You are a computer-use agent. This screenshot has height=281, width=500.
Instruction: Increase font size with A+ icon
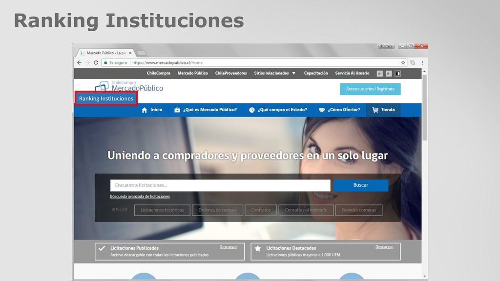379,74
